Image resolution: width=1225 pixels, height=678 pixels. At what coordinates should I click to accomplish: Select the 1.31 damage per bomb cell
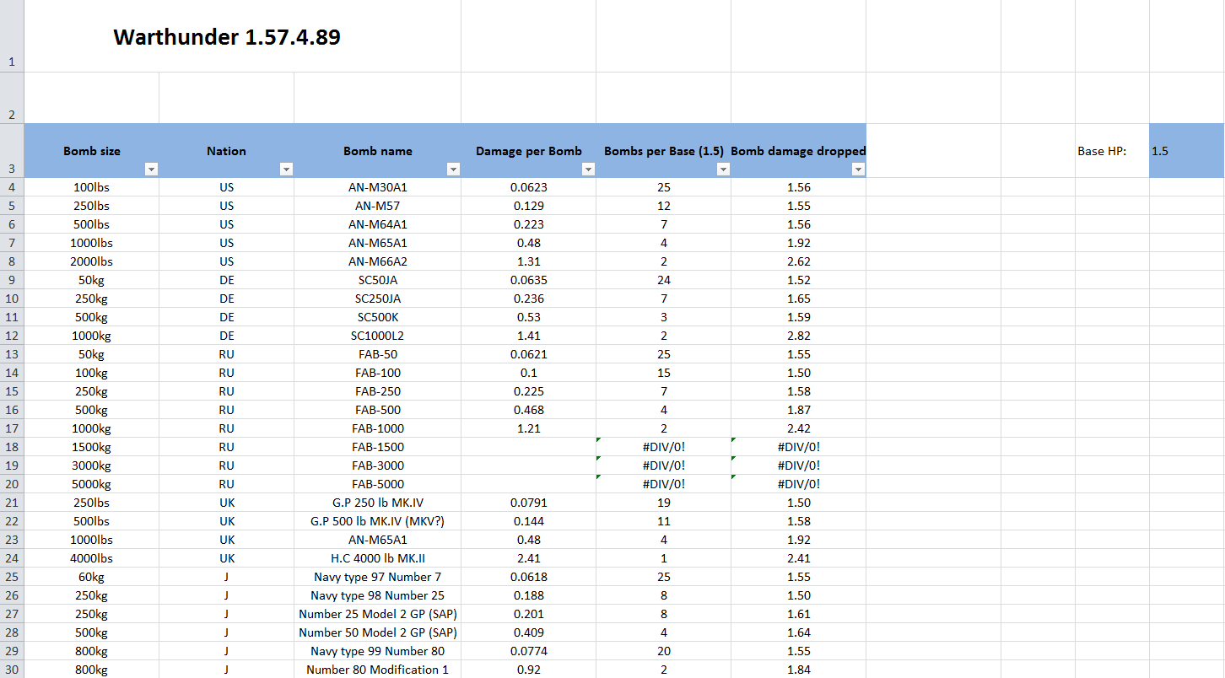coord(528,261)
